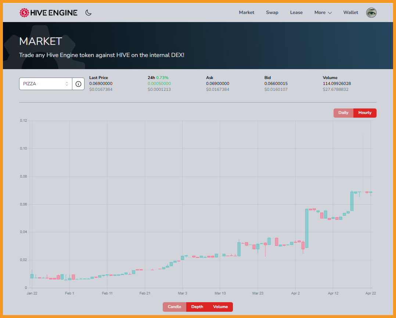Click the Feb 21 x-axis label
Screen dimensions: 396x318
(x=145, y=293)
